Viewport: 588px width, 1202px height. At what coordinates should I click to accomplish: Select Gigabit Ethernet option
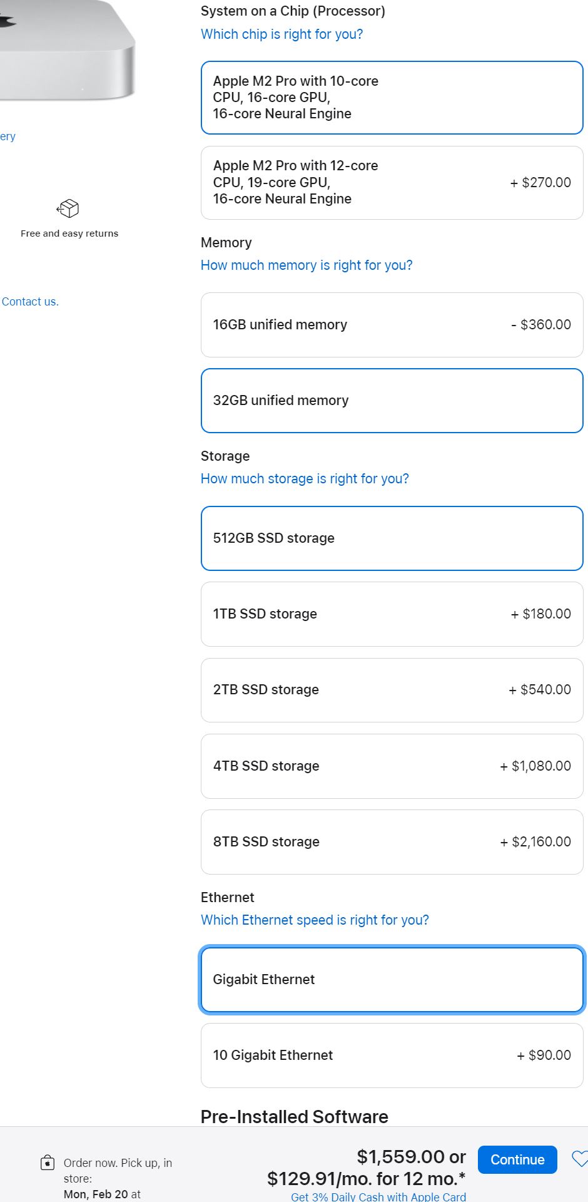(x=392, y=980)
